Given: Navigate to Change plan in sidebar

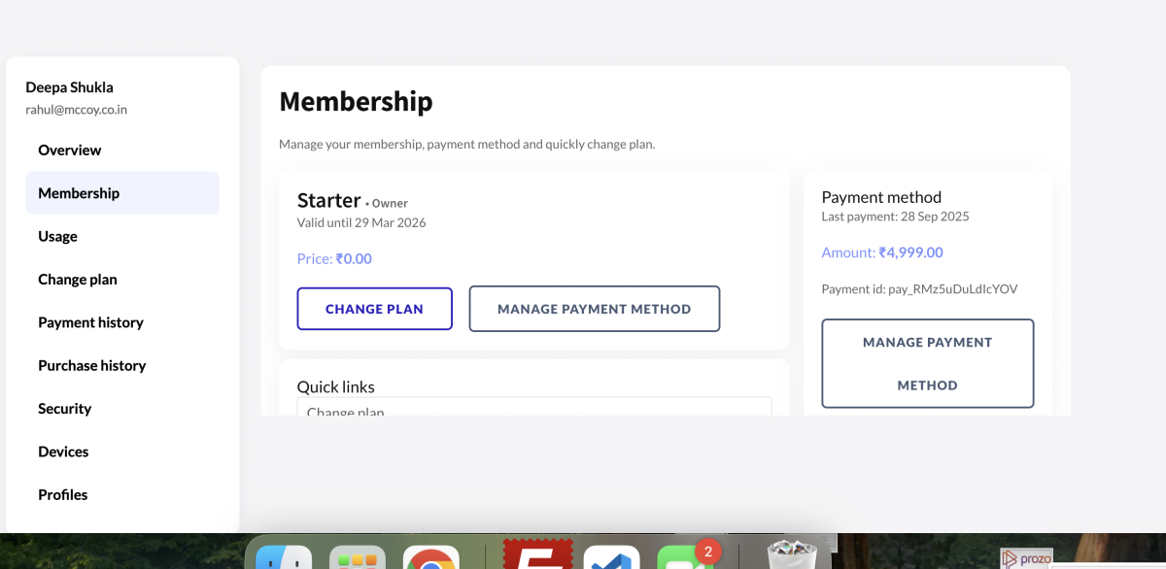Looking at the screenshot, I should click(x=78, y=280).
